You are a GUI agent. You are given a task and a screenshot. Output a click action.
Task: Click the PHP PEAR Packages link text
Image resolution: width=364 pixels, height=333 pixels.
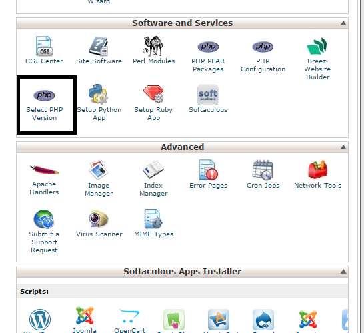(208, 65)
